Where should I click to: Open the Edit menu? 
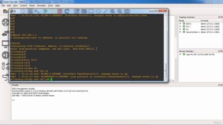(x=9, y=6)
